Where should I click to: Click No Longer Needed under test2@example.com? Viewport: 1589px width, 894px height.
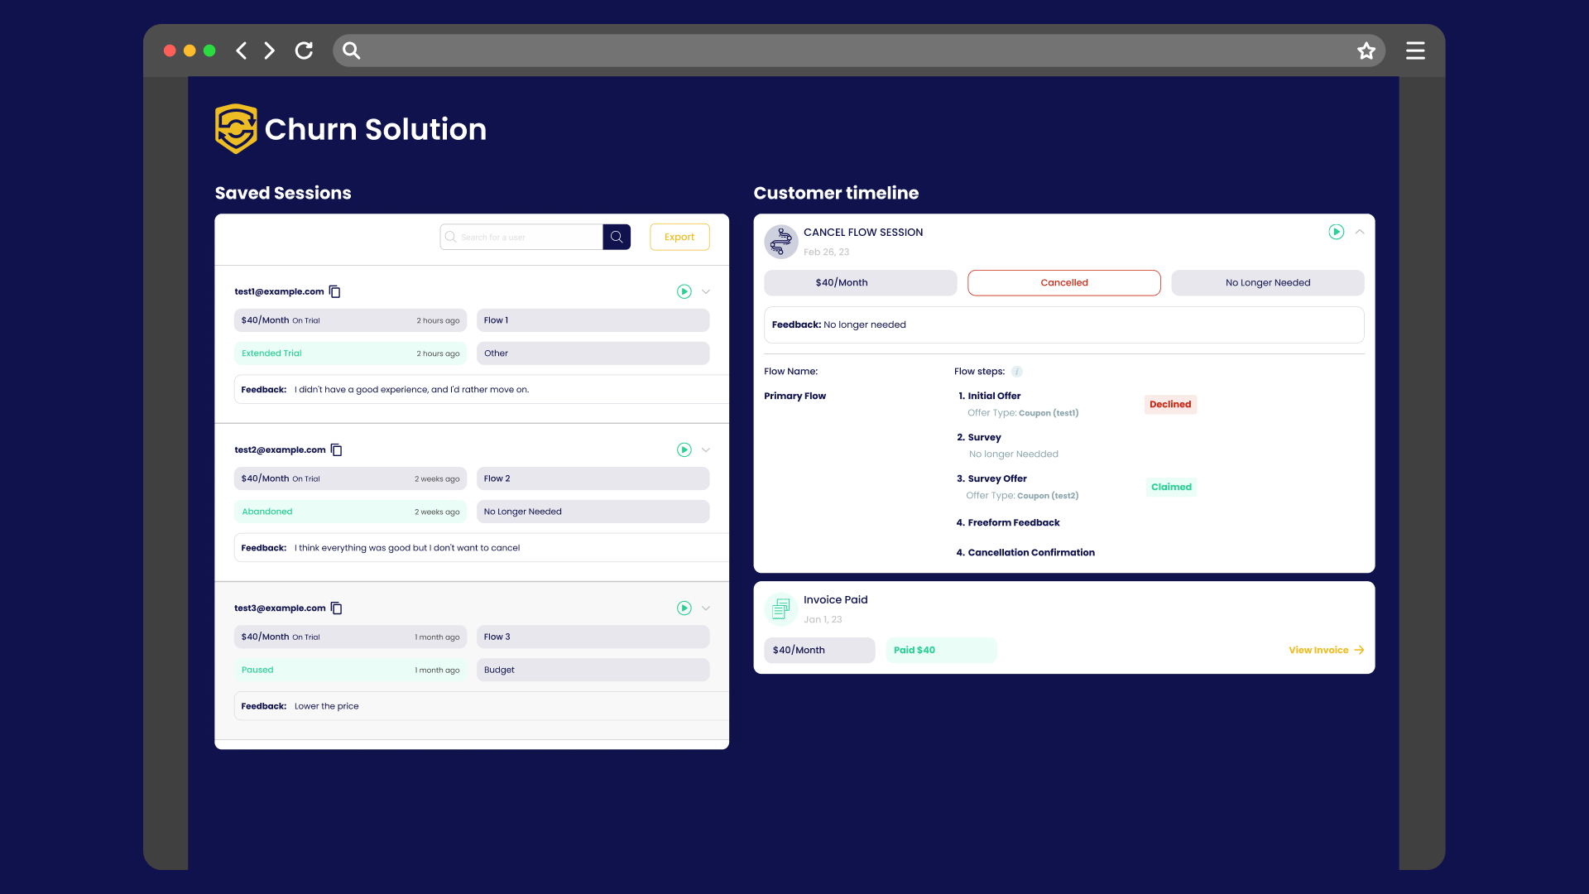point(593,512)
